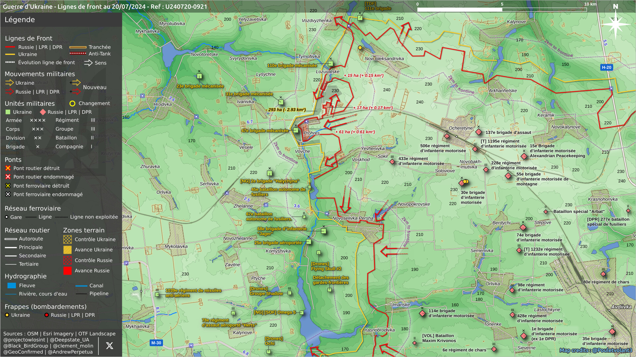Click the Avance Russie red swatch
This screenshot has width=636, height=357.
click(68, 271)
